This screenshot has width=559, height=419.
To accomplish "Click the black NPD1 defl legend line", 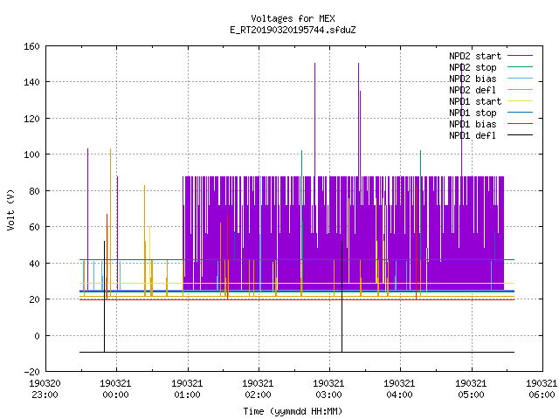I will 520,135.
